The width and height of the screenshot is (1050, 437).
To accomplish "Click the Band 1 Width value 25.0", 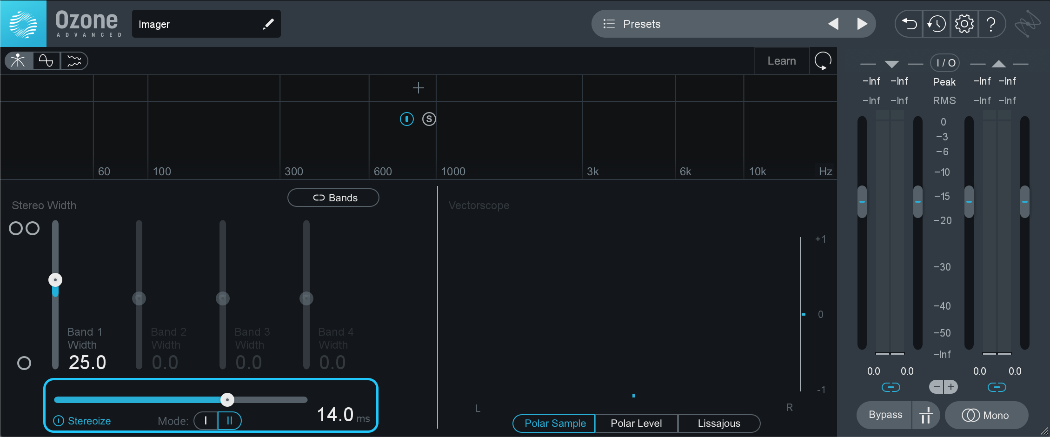I will tap(87, 363).
